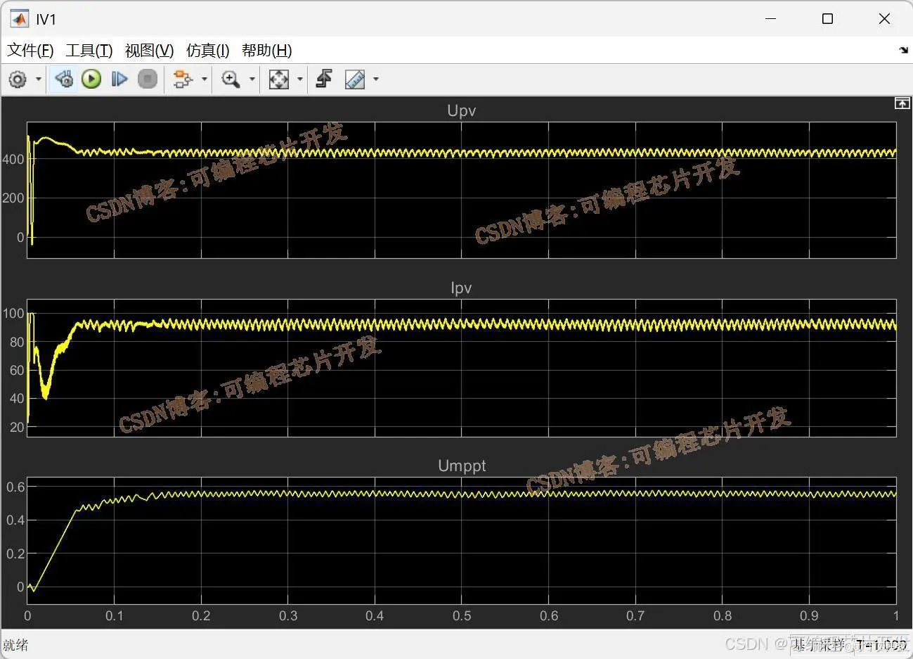Click the 200 tick label on Upv axis
913x659 pixels.
click(13, 198)
